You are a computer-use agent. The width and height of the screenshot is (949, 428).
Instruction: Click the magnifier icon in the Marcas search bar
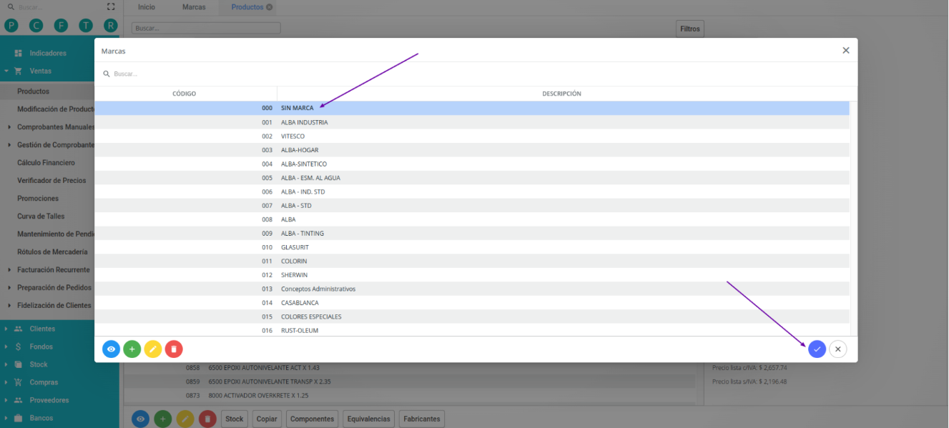point(107,74)
